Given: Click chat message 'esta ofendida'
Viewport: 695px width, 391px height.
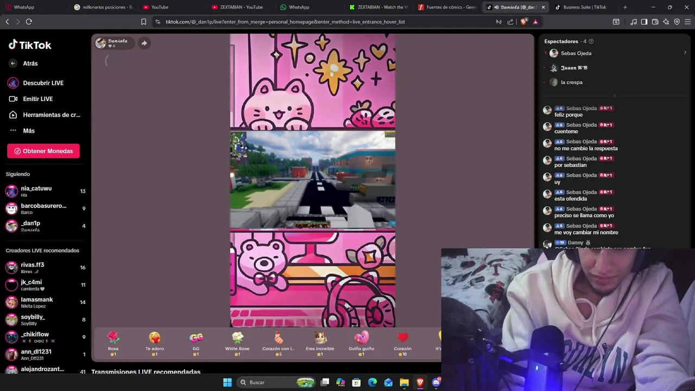Looking at the screenshot, I should pyautogui.click(x=571, y=199).
